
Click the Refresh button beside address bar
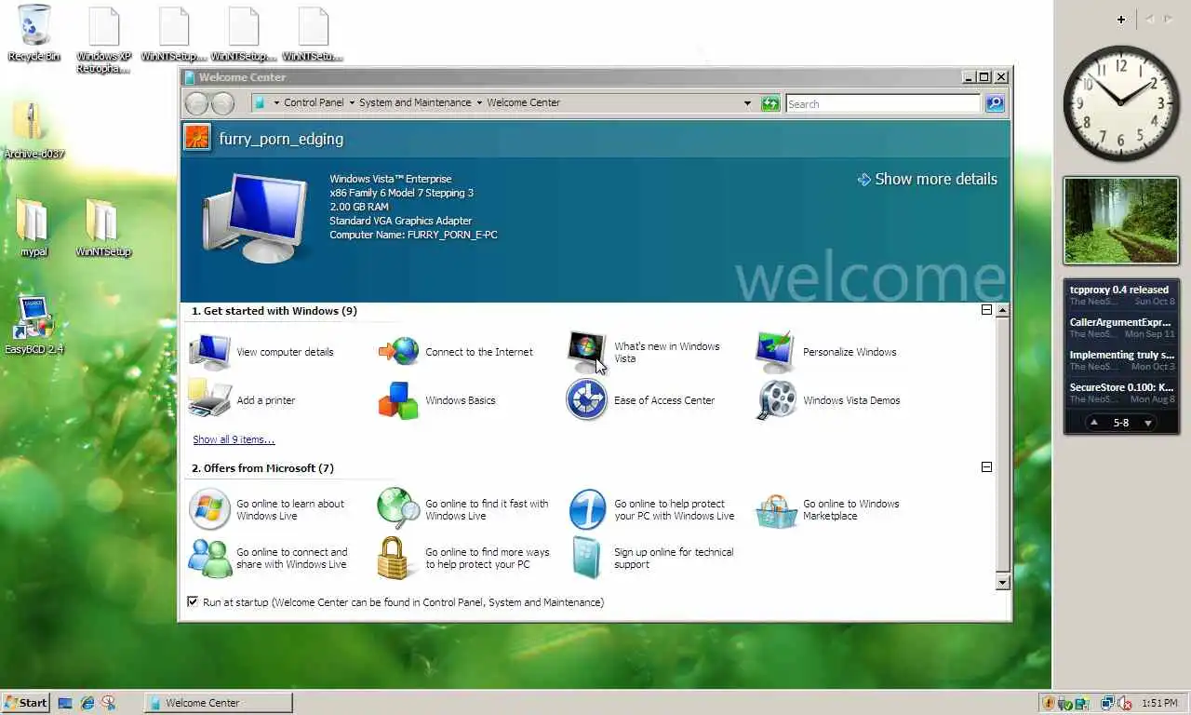click(x=770, y=103)
